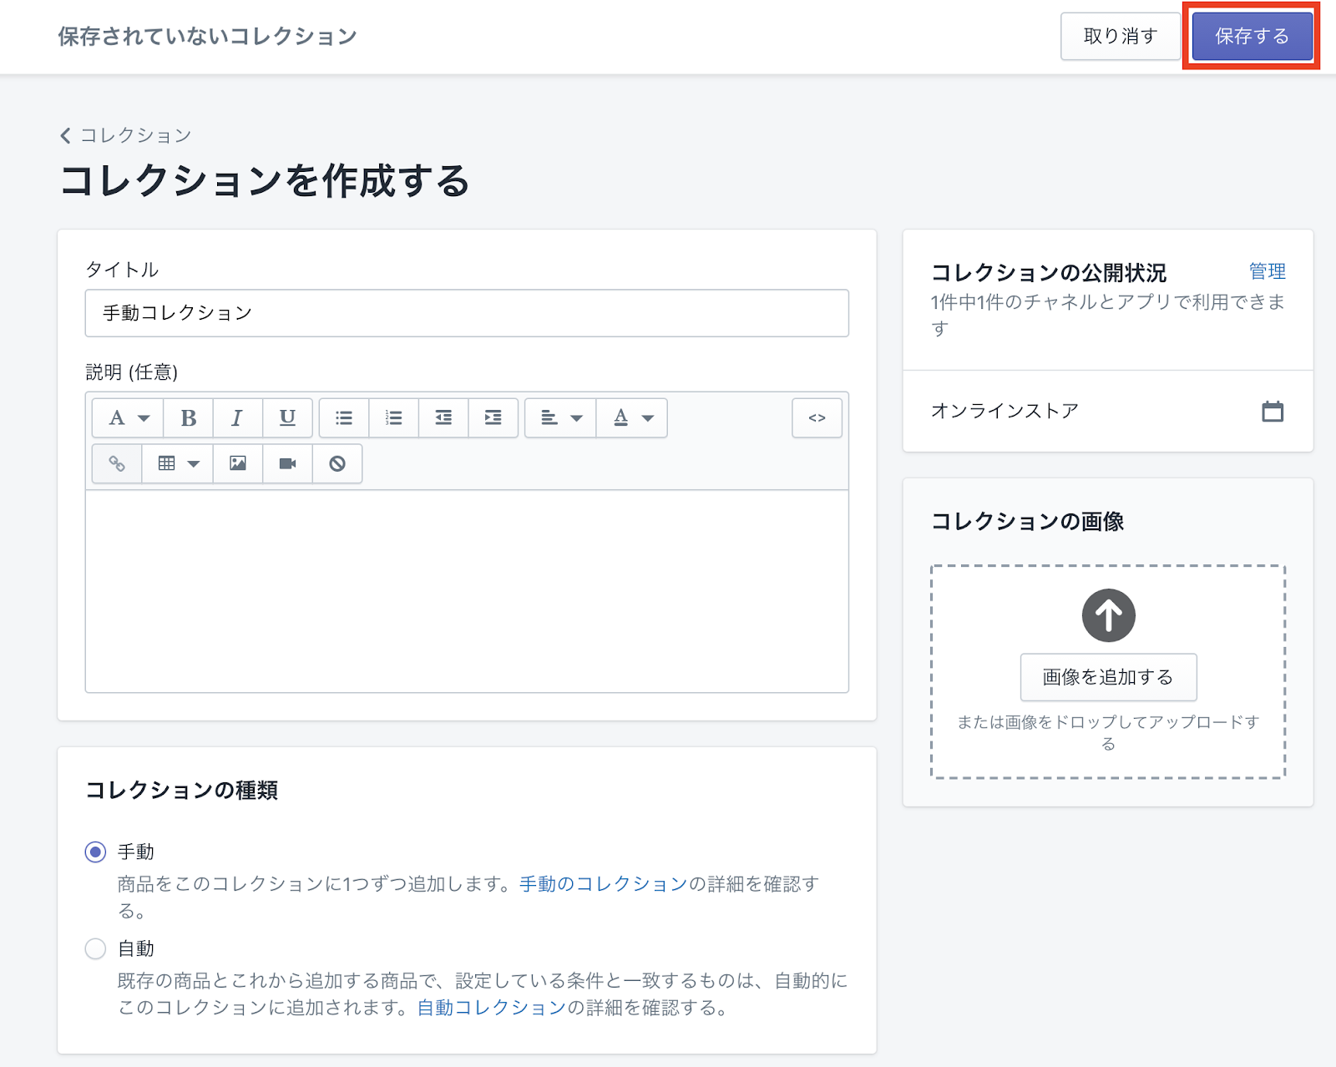Select the 手動 radio button

click(x=95, y=852)
